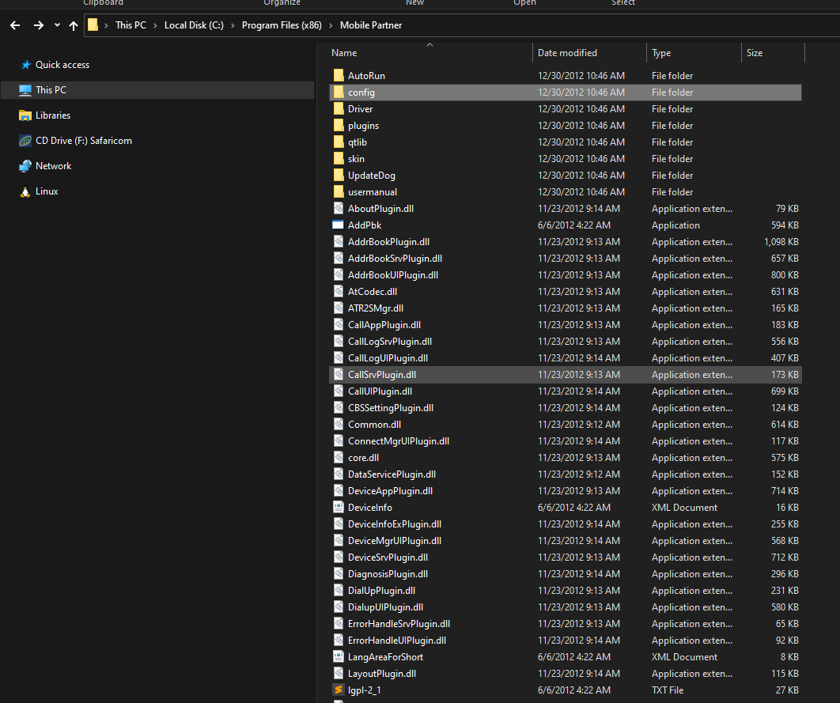Select DiagnosisPlugin.dll file icon
Screen dimensions: 840x703
(x=339, y=573)
